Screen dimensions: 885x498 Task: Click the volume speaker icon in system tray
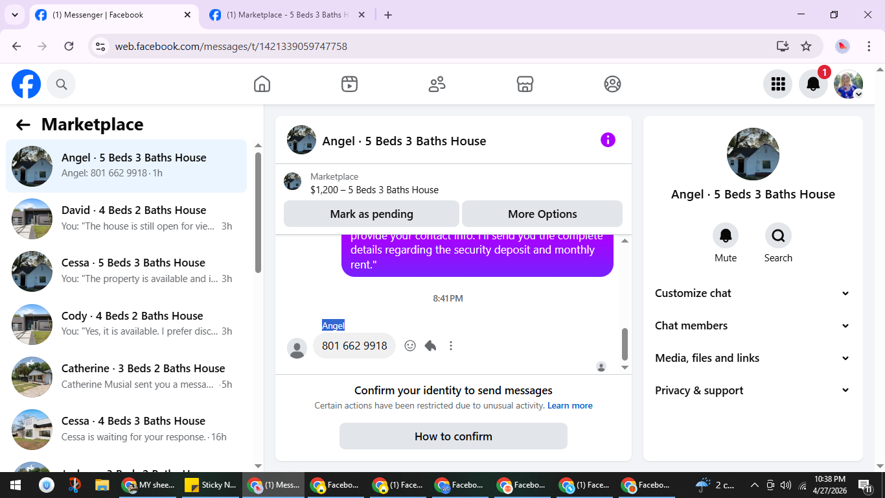(786, 485)
